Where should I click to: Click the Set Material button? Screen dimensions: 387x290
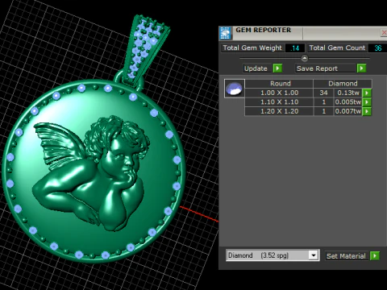point(347,255)
